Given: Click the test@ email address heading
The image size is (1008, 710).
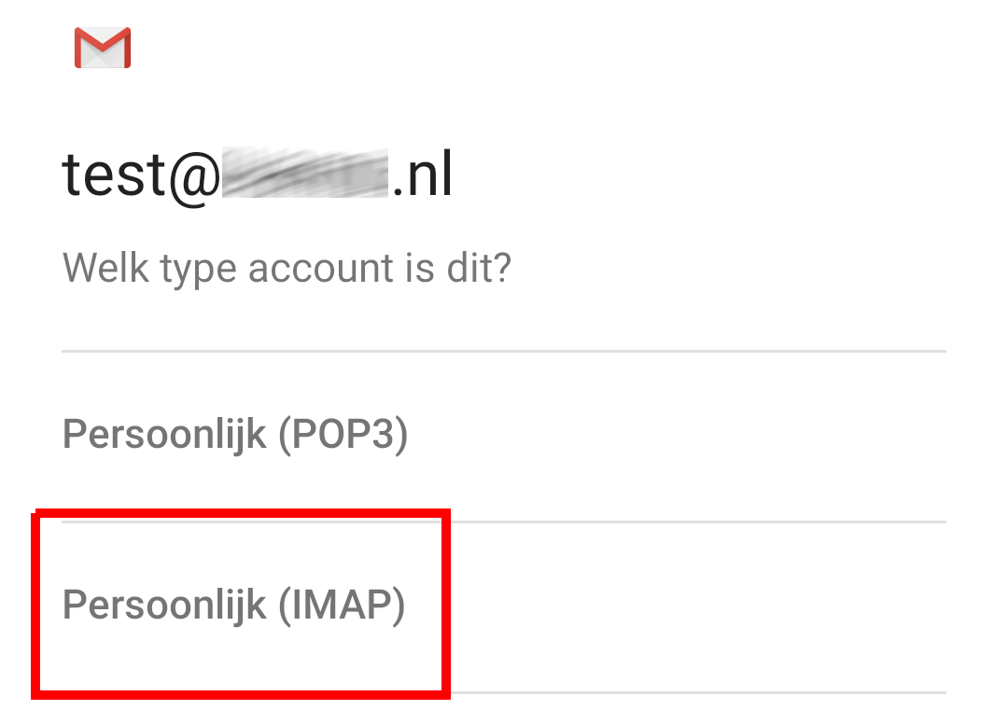Looking at the screenshot, I should click(258, 176).
